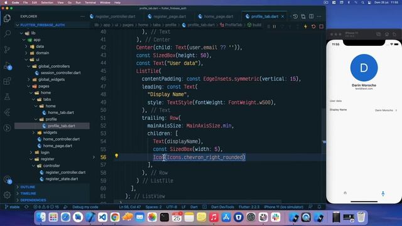Click the Explorer panel more actions ellipsis
The width and height of the screenshot is (402, 226).
pos(82,16)
